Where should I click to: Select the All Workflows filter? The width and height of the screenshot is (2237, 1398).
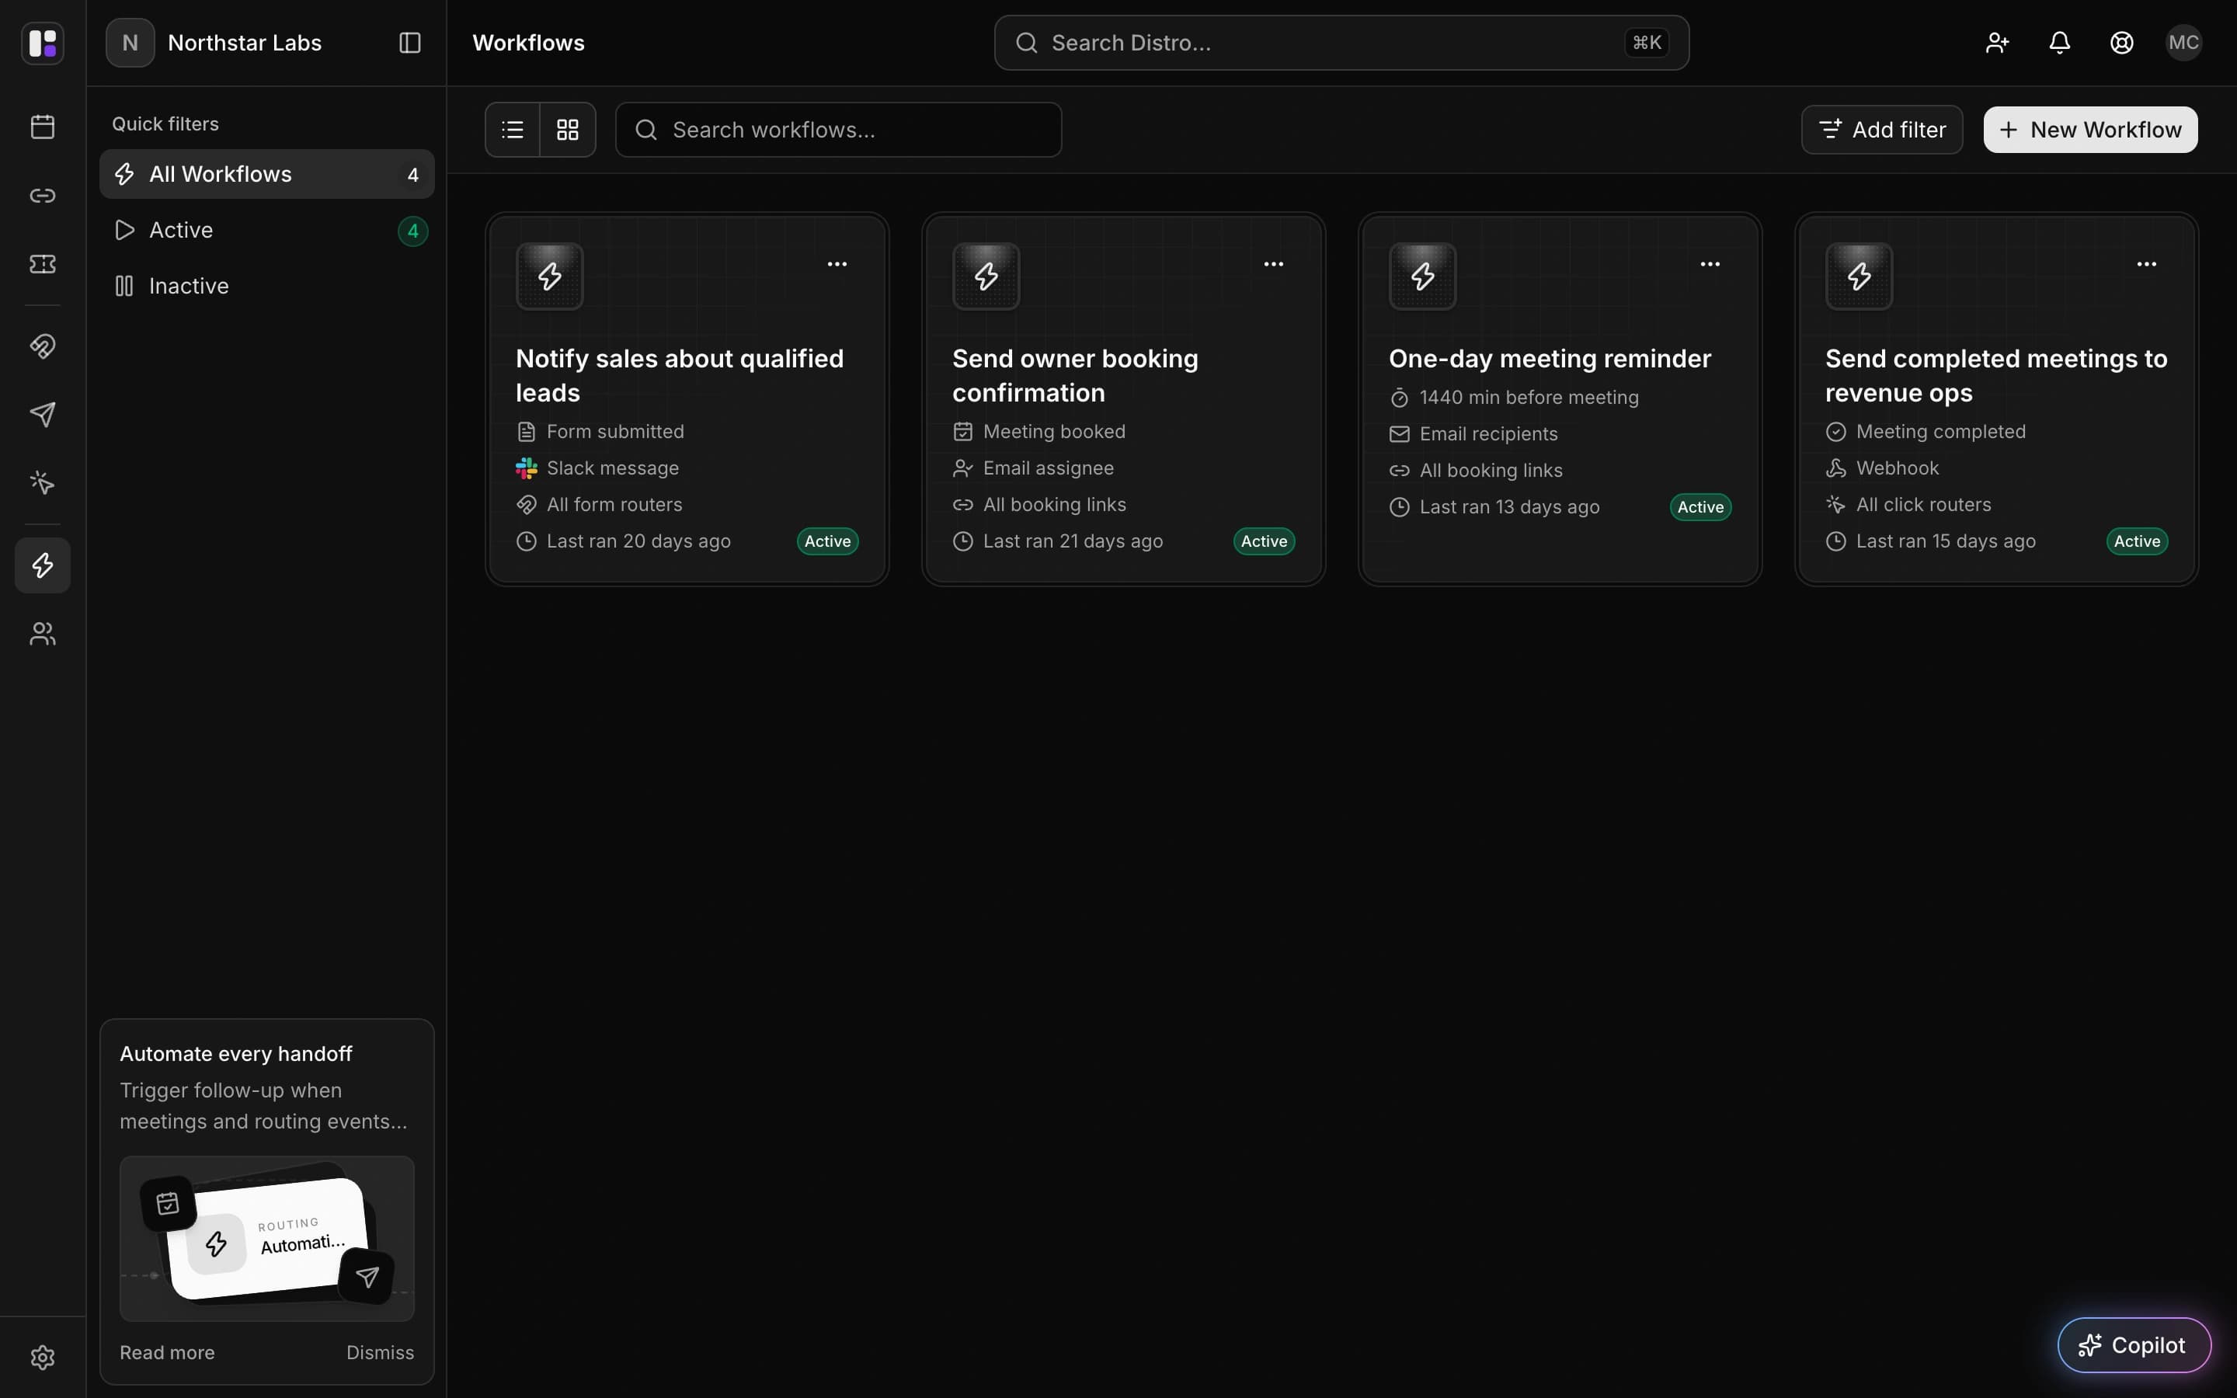tap(266, 174)
